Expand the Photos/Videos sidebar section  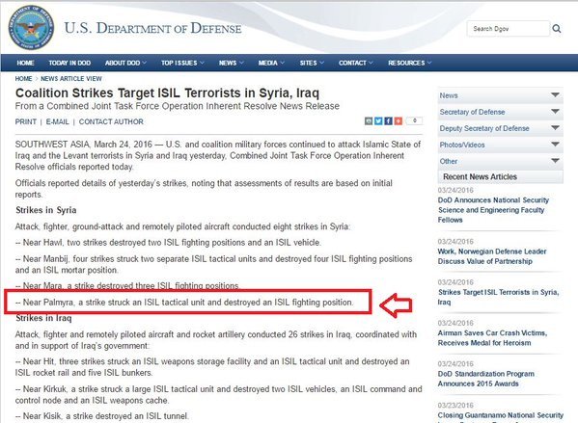point(500,145)
